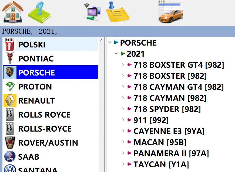Expand the TAYCAN [Y1A] node
Image resolution: width=235 pixels, height=172 pixels.
(x=123, y=164)
